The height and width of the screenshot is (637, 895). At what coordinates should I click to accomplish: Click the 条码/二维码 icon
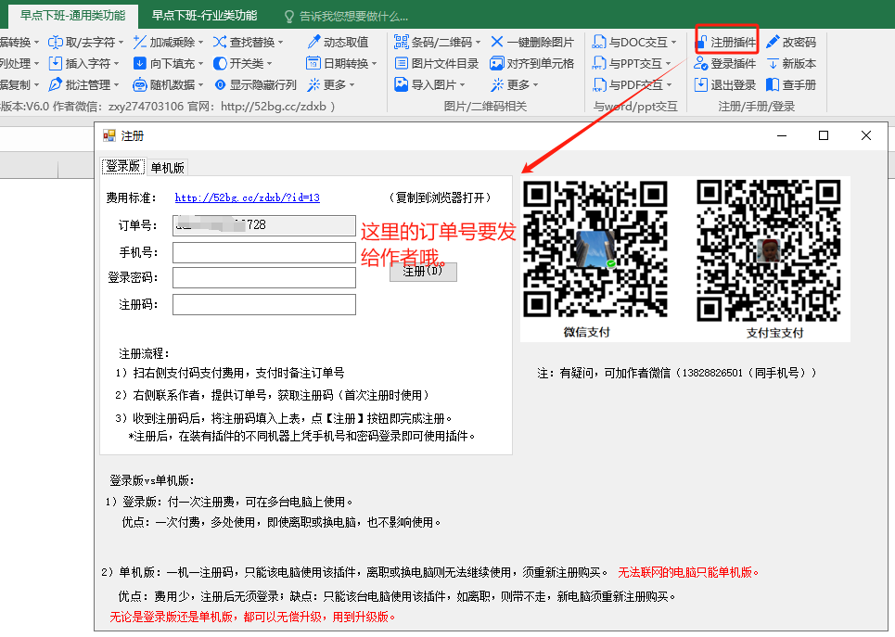[402, 43]
